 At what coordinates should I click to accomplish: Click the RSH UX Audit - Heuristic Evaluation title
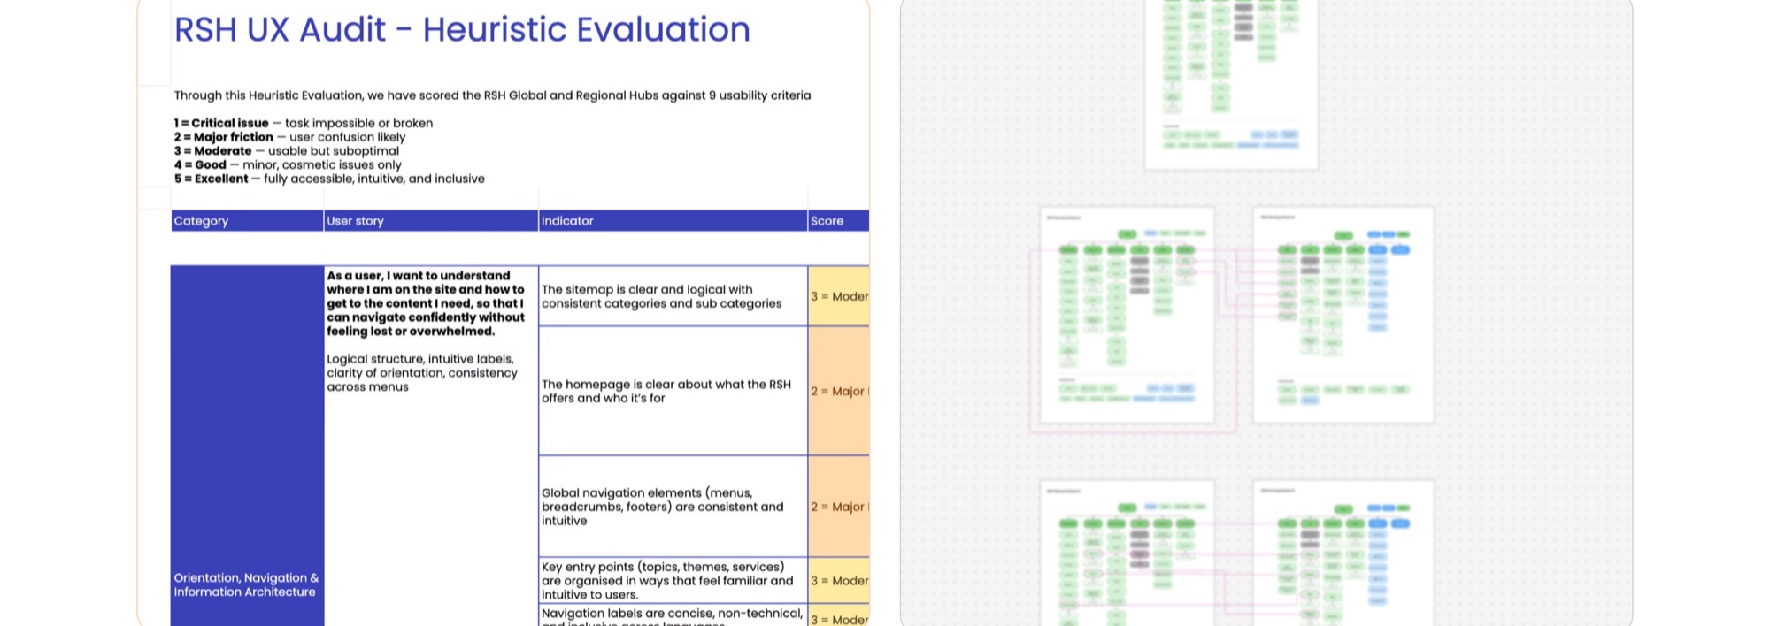point(462,30)
